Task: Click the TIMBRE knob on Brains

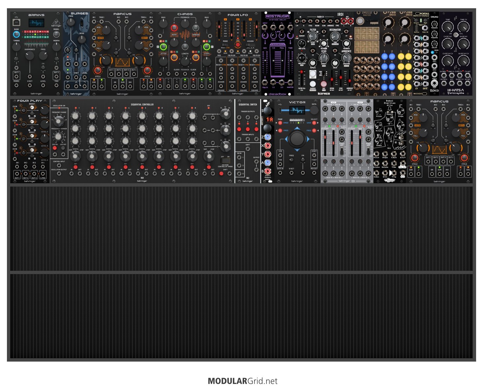Action: [x=16, y=47]
